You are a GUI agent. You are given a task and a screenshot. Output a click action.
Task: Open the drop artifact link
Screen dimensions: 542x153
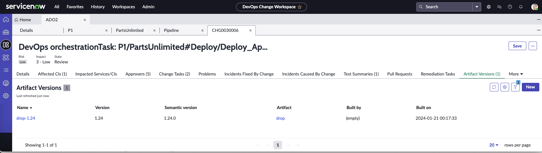(x=280, y=118)
